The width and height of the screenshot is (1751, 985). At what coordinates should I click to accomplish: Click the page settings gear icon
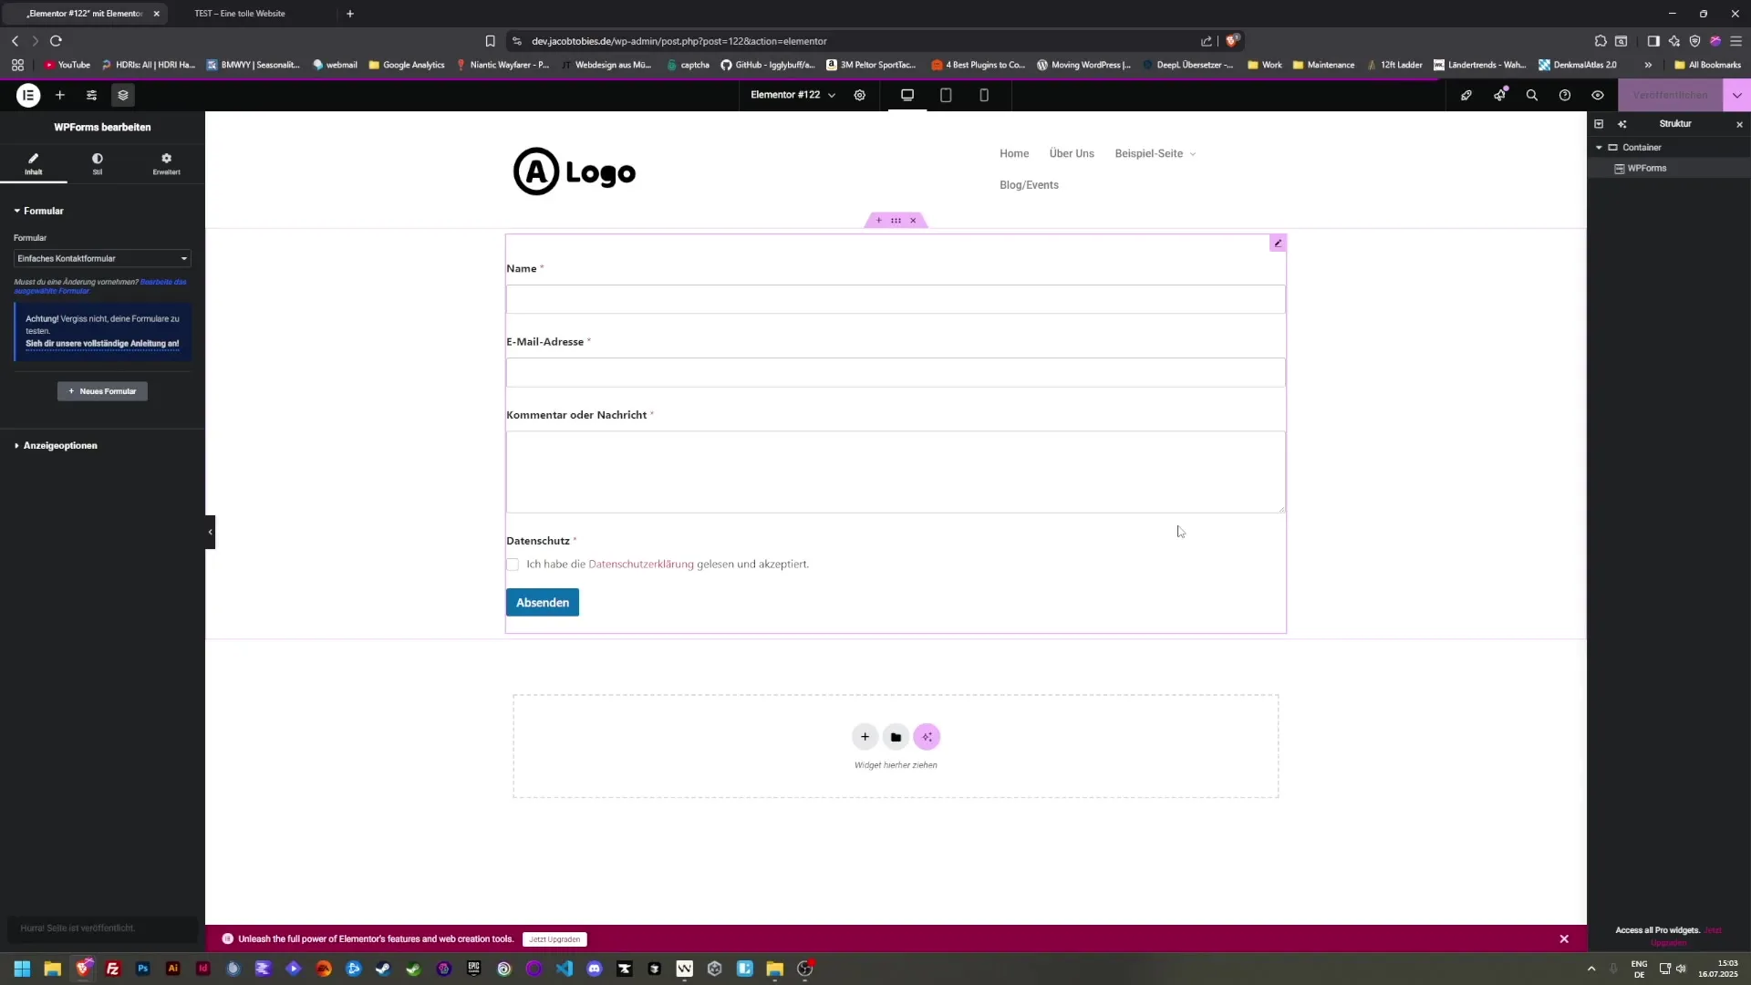click(x=860, y=95)
